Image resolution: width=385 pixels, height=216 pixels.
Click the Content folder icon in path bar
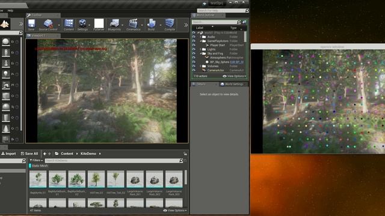[57, 154]
